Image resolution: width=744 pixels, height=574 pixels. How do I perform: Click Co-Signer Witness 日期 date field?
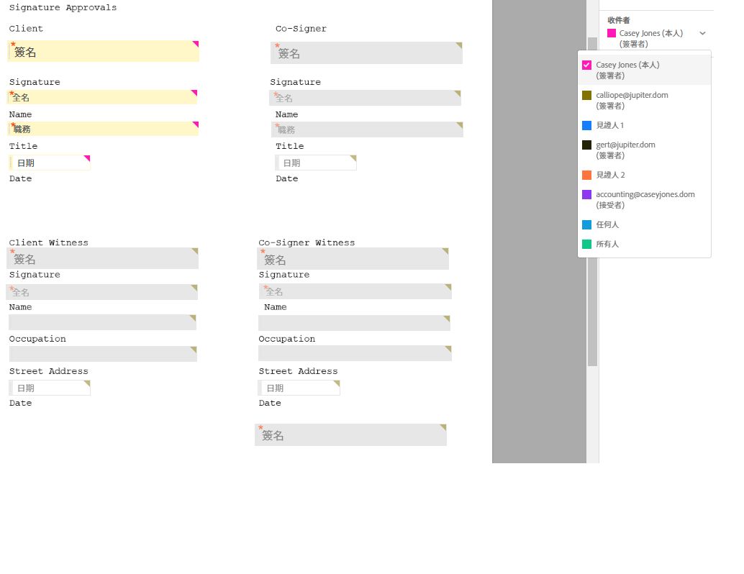point(299,388)
